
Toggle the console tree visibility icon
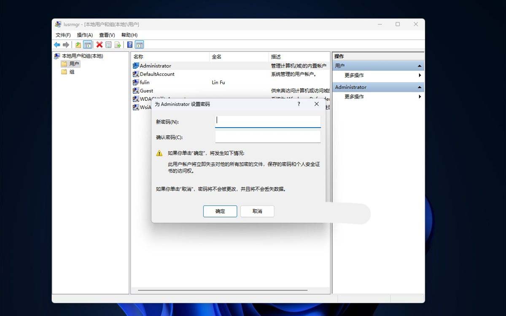tap(87, 45)
